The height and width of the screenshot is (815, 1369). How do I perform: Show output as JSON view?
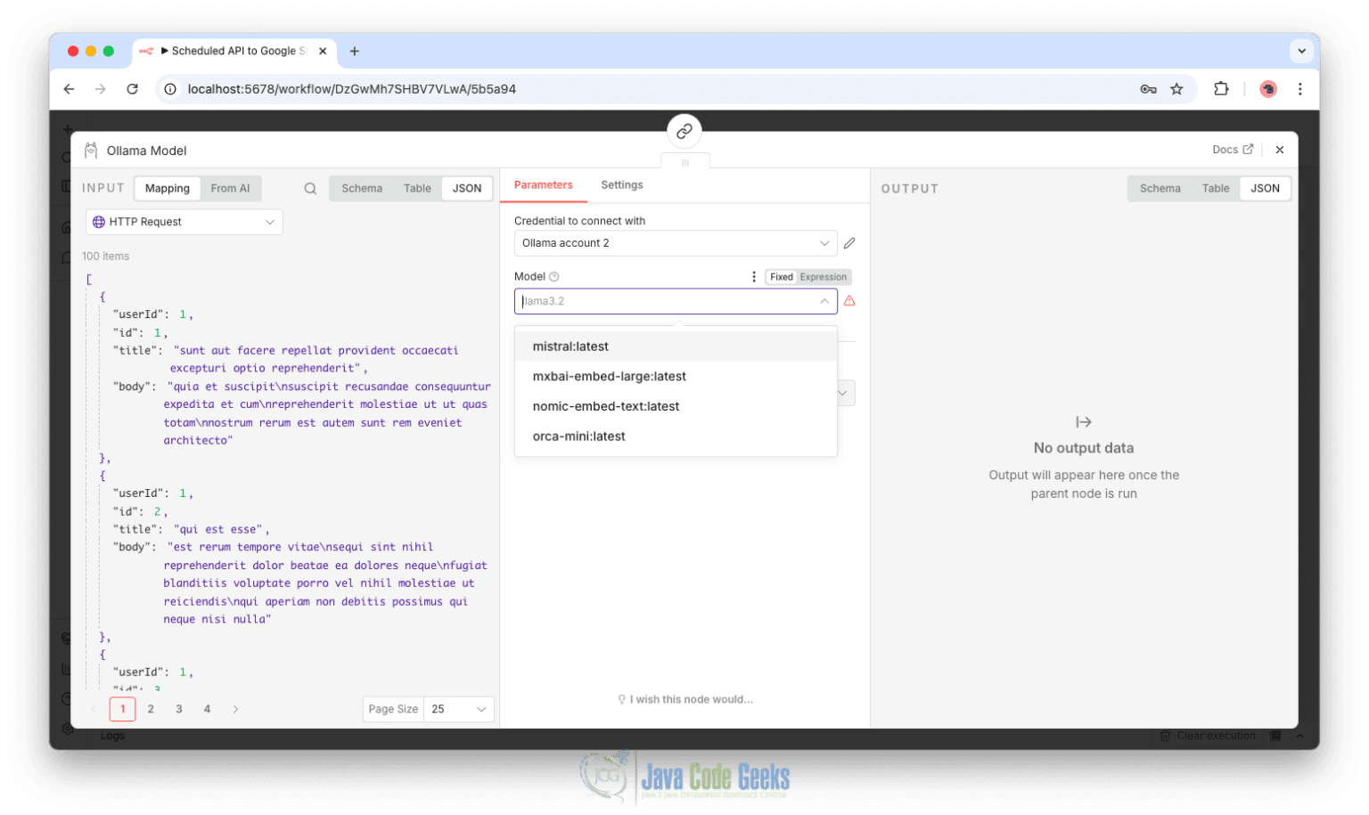1265,189
